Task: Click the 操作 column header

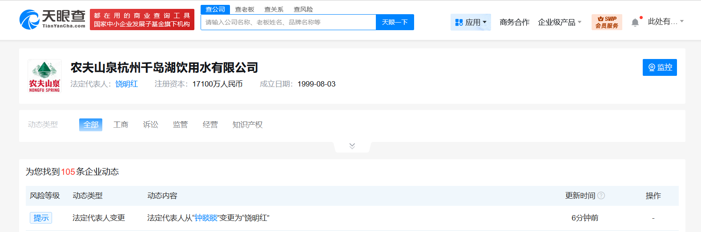Action: [x=653, y=196]
